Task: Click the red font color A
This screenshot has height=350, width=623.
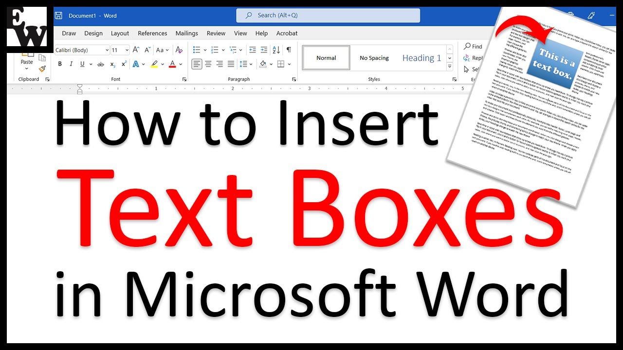Action: pos(172,64)
